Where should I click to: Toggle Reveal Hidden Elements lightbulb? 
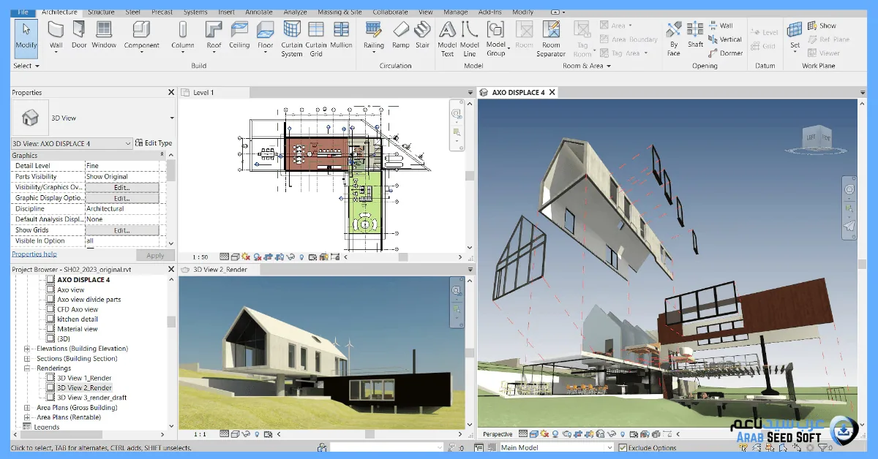click(301, 257)
